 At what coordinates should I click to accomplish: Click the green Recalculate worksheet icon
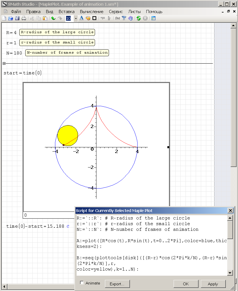click(x=138, y=18)
